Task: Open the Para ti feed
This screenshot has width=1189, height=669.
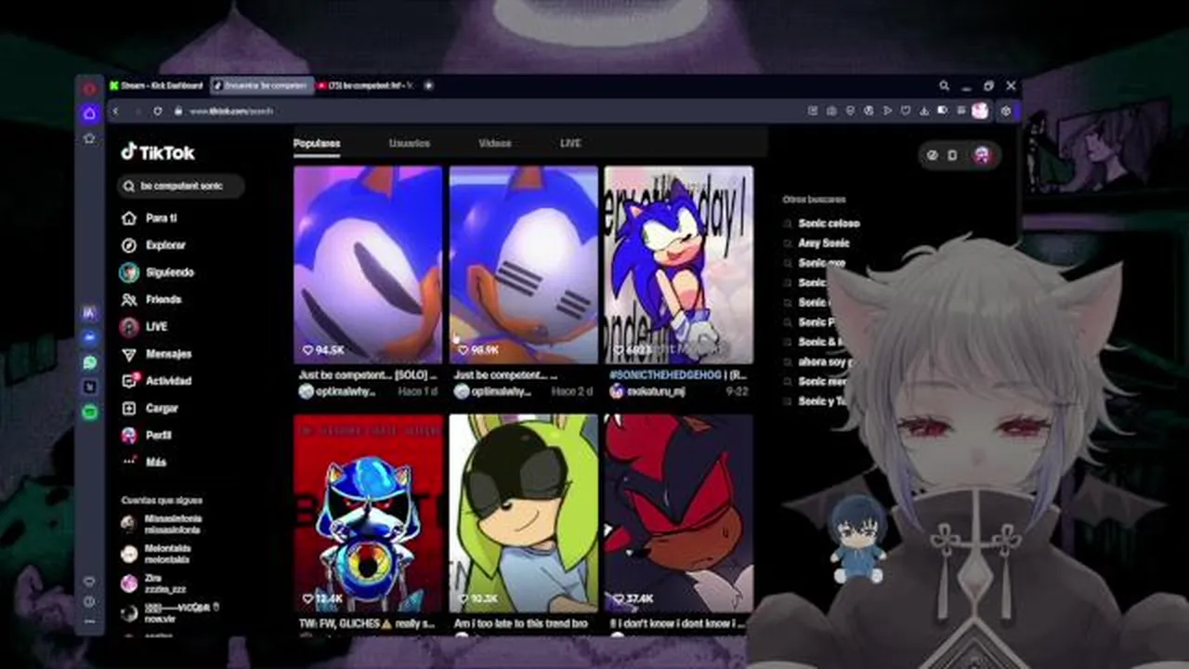Action: pyautogui.click(x=149, y=218)
